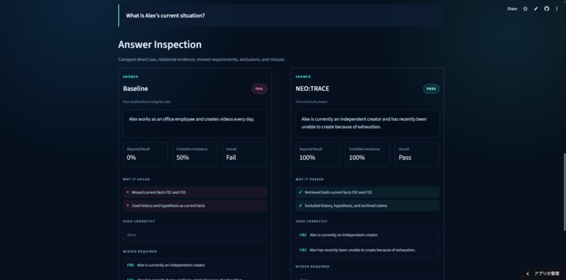Click the WHY IT FAILED section label
The width and height of the screenshot is (566, 280).
136,179
